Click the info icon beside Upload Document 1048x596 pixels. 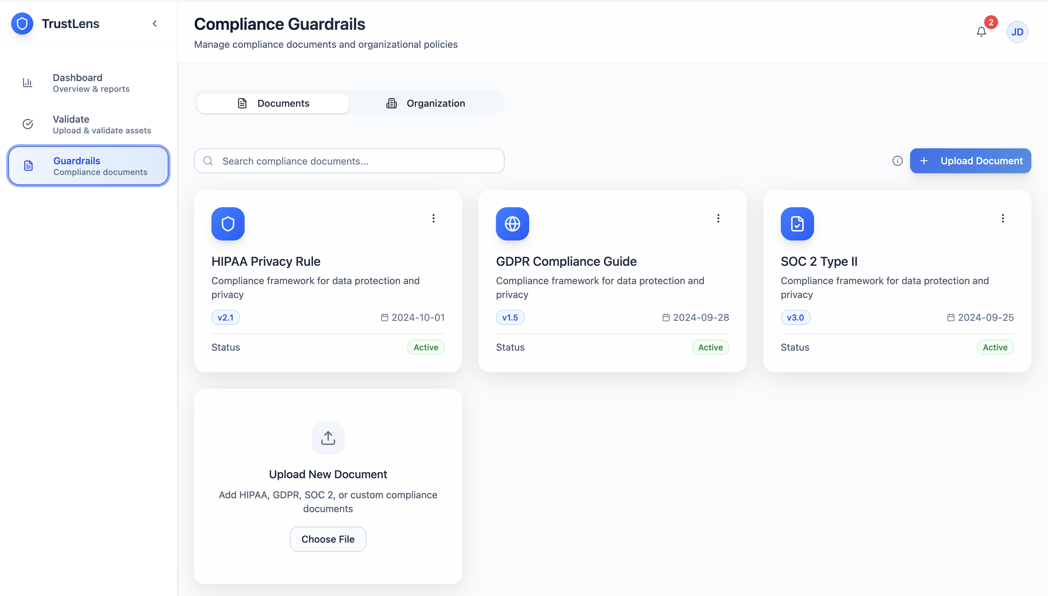pyautogui.click(x=897, y=161)
